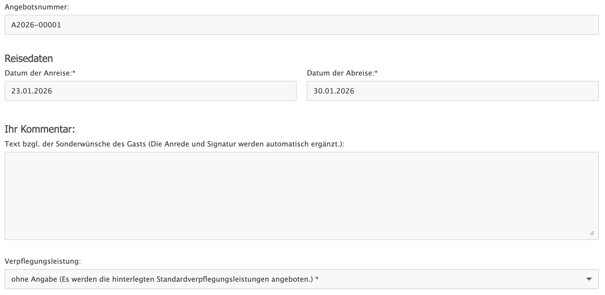Screen dimensions: 605x295
Task: Focus the Datum der Anreise date field
Action: coord(150,91)
